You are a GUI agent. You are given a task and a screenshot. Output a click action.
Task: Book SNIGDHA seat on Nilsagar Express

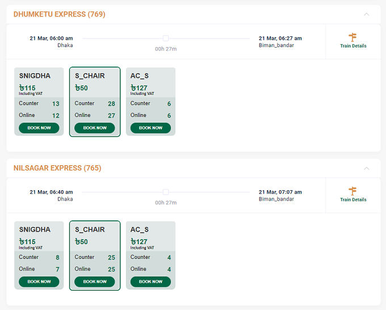39,282
